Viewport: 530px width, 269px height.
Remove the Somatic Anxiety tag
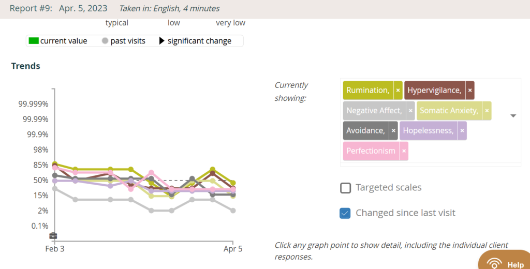pyautogui.click(x=487, y=111)
